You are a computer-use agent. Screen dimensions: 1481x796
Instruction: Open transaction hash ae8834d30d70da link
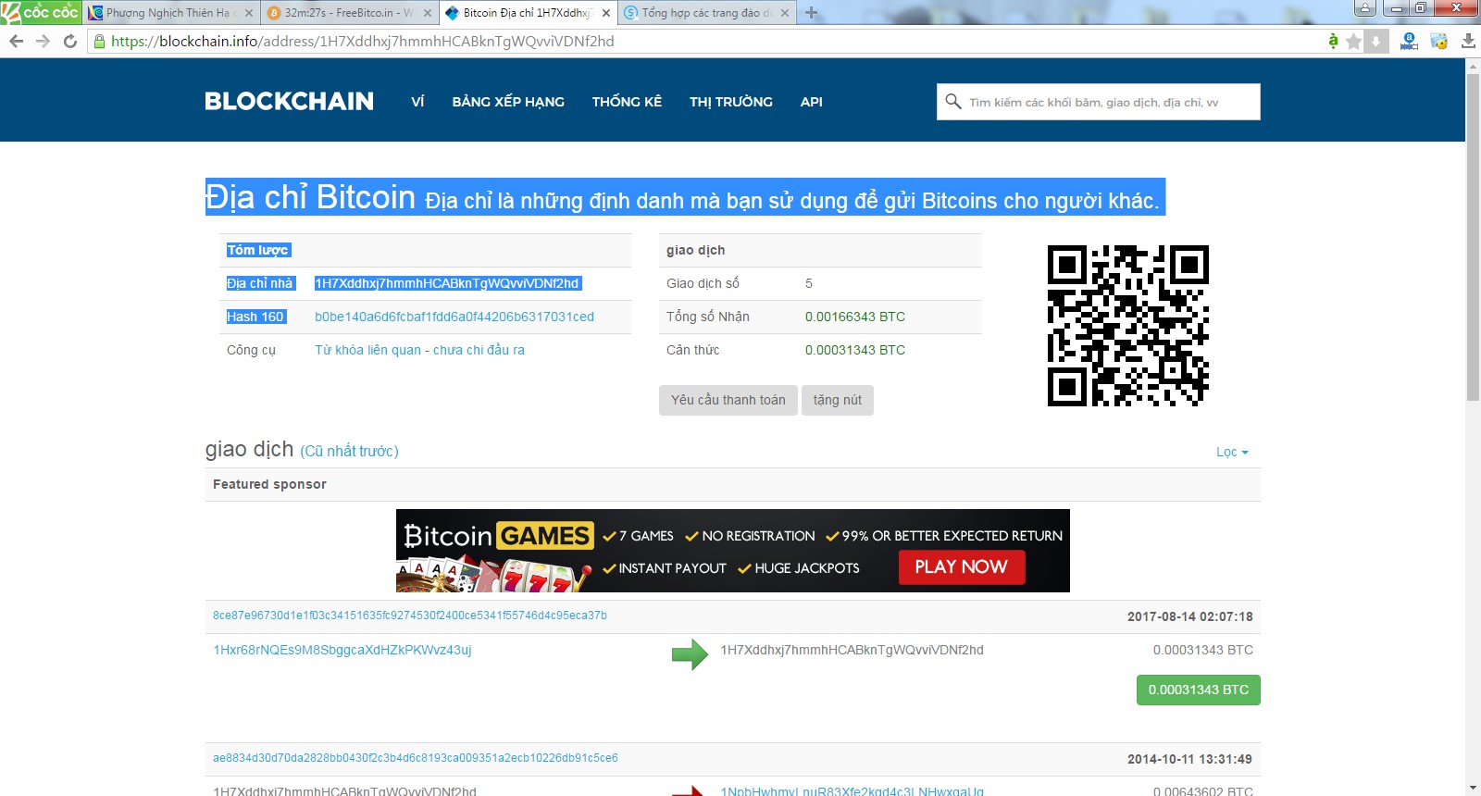click(x=416, y=758)
